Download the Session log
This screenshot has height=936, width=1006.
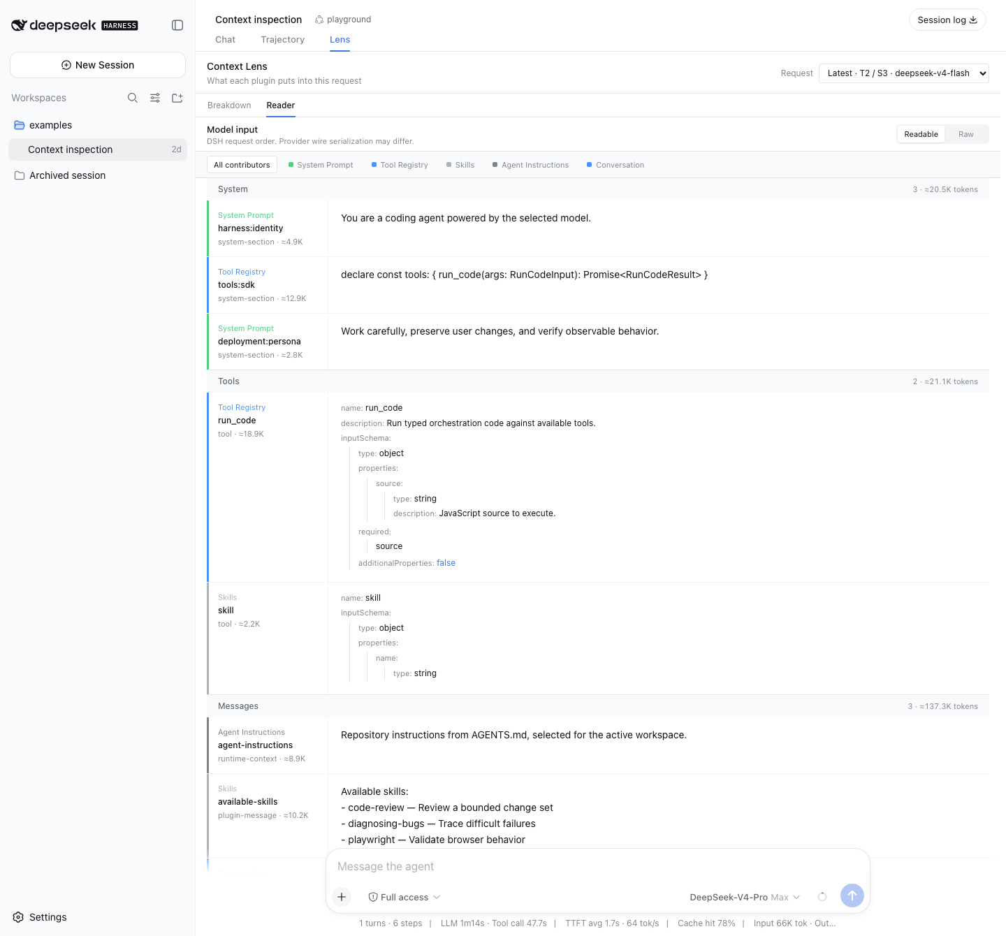click(947, 20)
